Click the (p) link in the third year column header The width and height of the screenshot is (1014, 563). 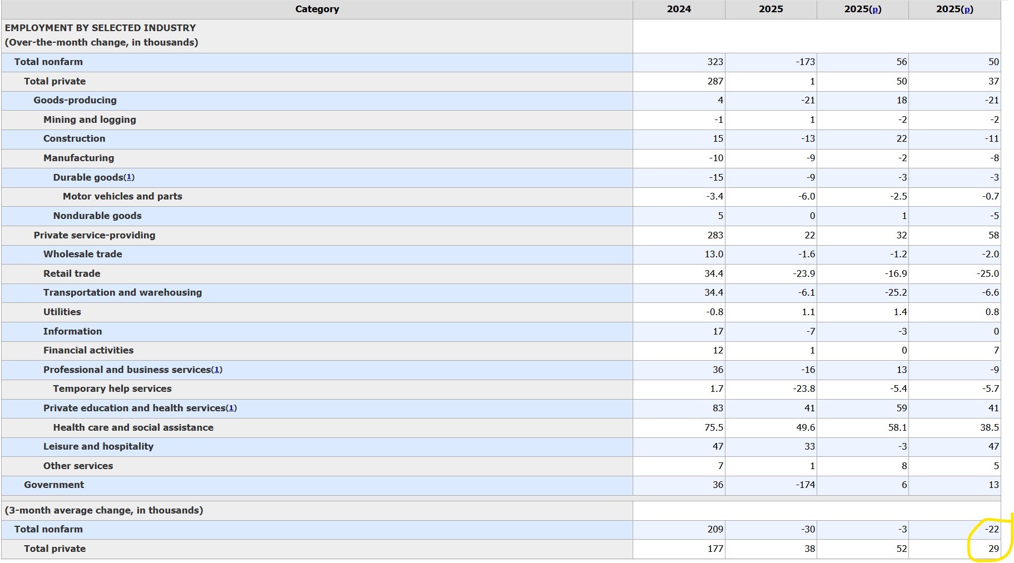pyautogui.click(x=876, y=9)
